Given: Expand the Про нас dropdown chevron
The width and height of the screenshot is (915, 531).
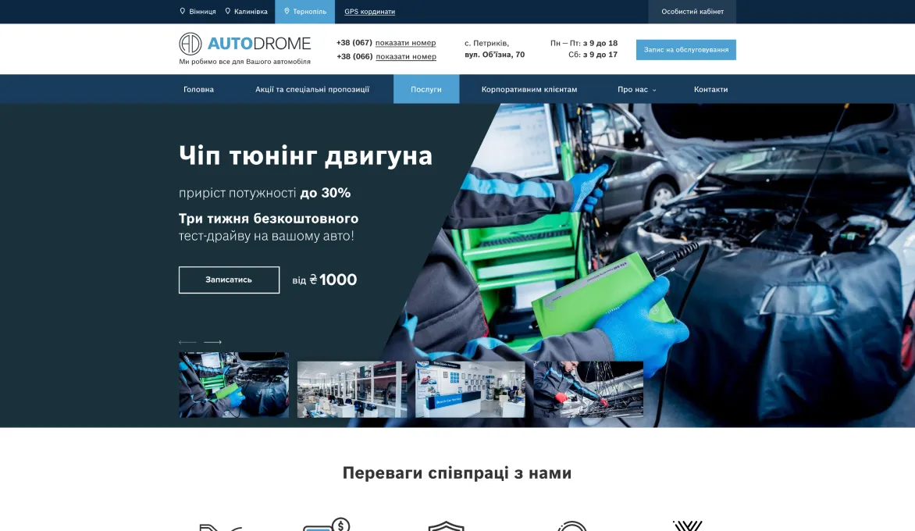Looking at the screenshot, I should coord(654,90).
